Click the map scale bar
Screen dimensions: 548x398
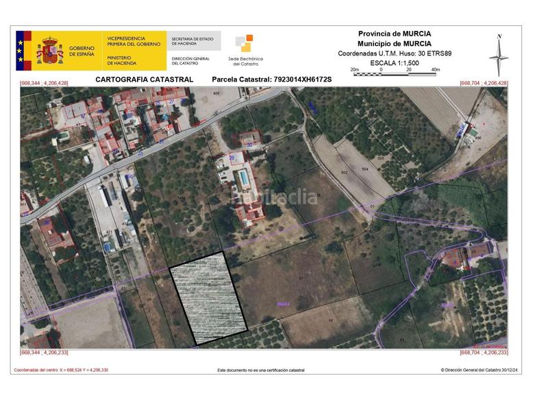395,71
